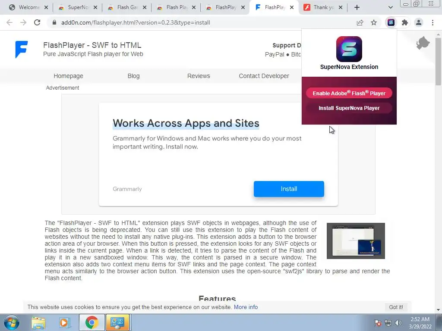
Task: Bookmark this page with the star
Action: 374,22
